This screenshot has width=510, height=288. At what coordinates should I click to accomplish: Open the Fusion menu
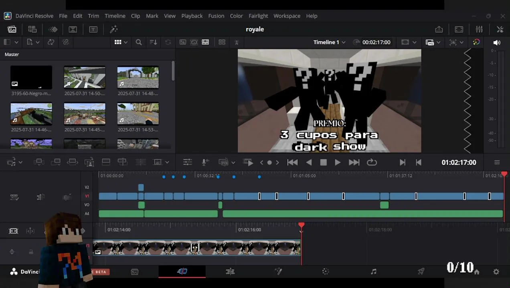click(x=216, y=16)
